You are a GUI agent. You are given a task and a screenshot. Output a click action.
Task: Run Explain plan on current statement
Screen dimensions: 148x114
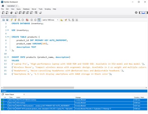tap(19, 20)
